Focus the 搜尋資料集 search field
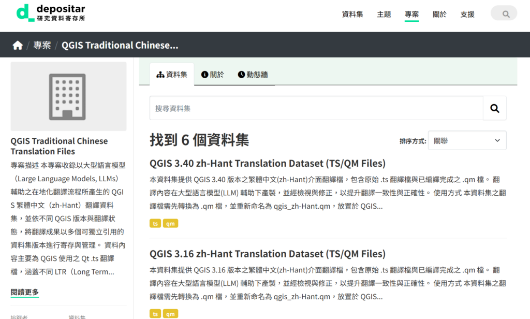 [x=316, y=108]
